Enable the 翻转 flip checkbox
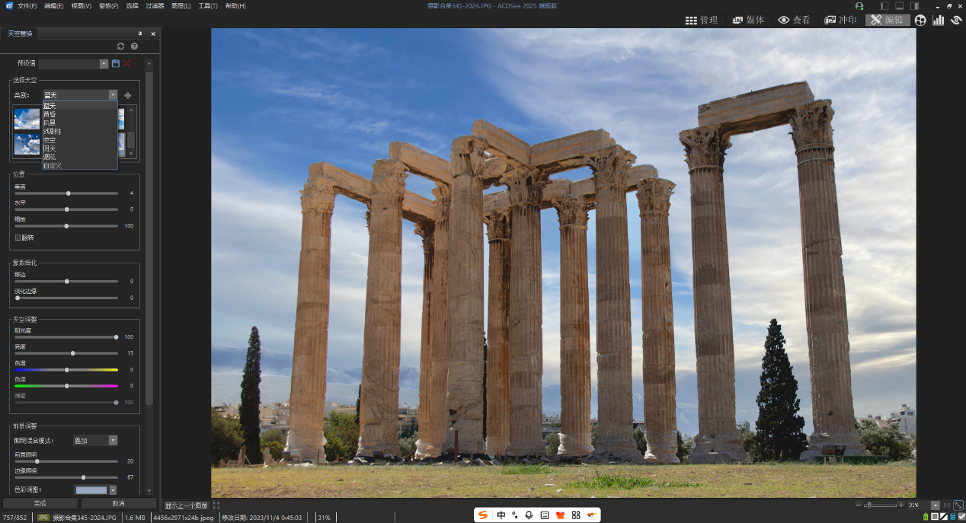The height and width of the screenshot is (523, 966). tap(18, 238)
